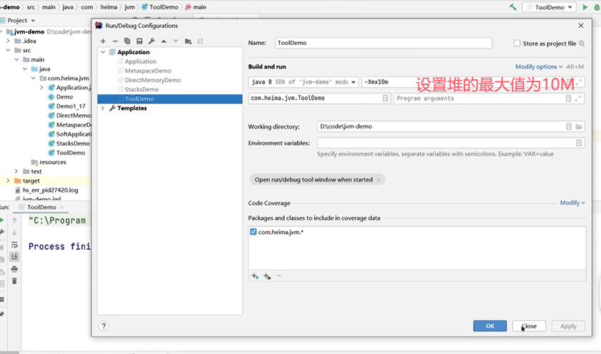Click print icon in Run panel
The image size is (601, 354).
click(14, 269)
